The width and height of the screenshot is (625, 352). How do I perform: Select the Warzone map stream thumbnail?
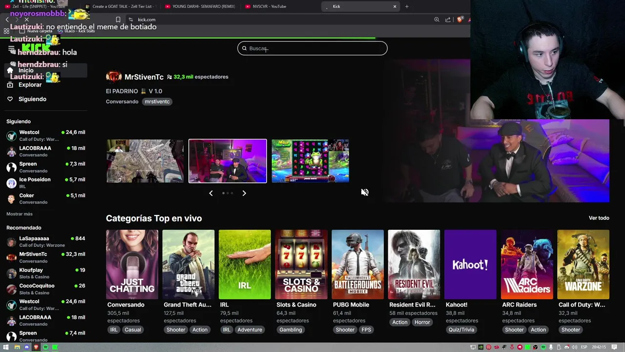[x=145, y=161]
